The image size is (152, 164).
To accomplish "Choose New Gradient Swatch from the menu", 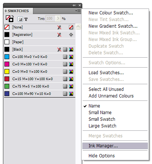I will (x=113, y=26).
